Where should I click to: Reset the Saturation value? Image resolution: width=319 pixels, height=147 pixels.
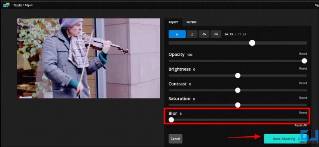coord(303,98)
